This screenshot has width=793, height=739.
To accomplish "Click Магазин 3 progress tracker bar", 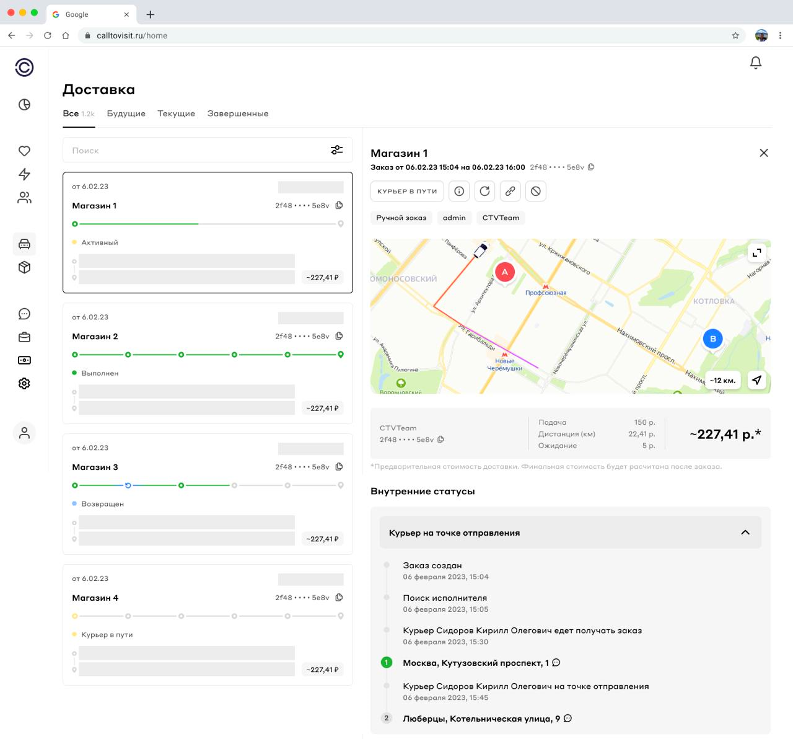I will click(208, 485).
